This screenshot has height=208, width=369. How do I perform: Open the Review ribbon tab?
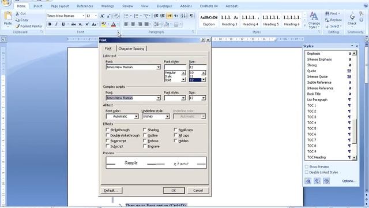point(128,6)
